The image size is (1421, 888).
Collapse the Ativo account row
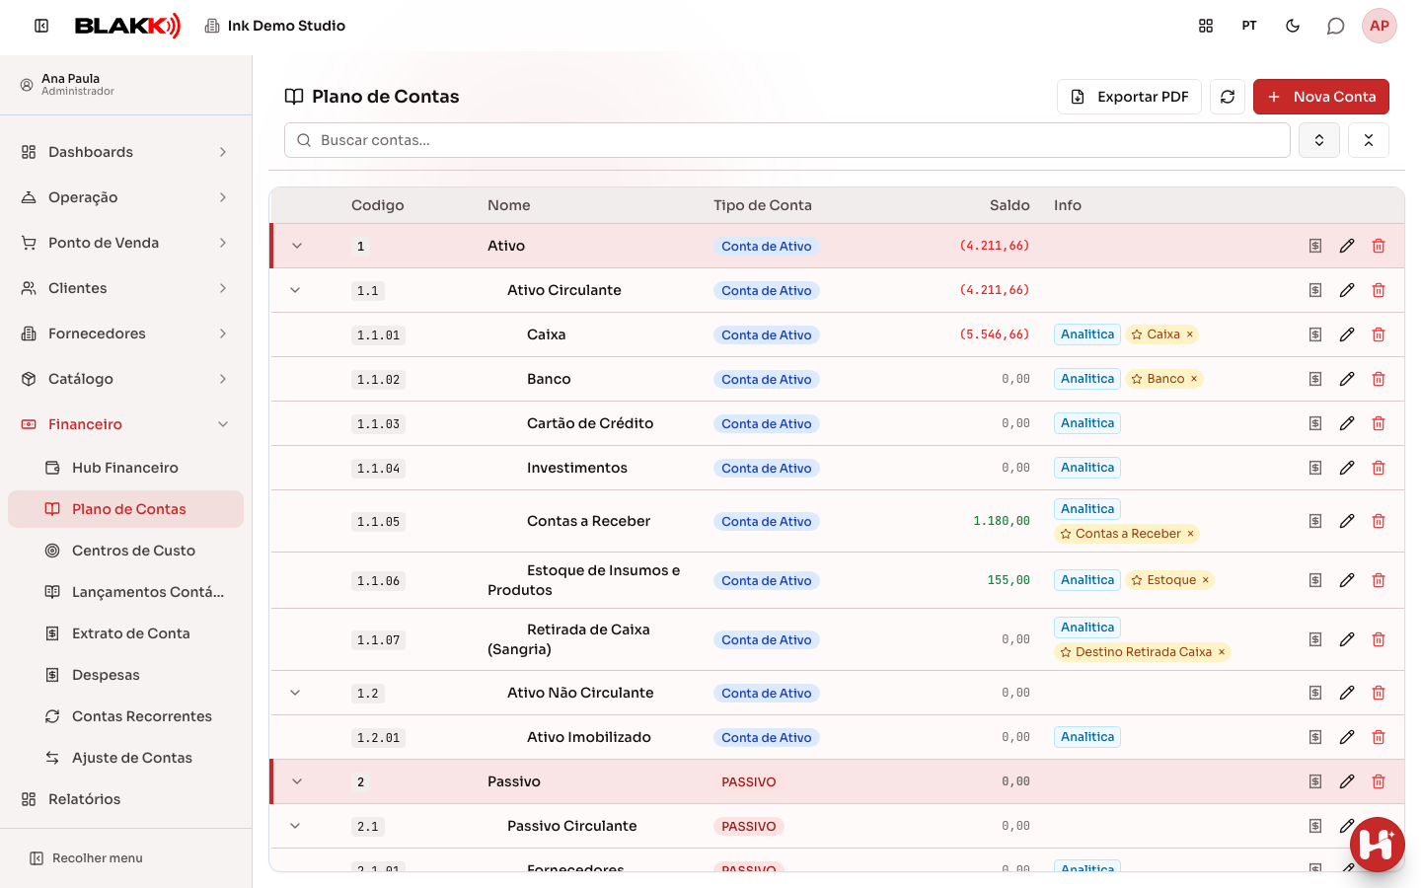coord(296,246)
